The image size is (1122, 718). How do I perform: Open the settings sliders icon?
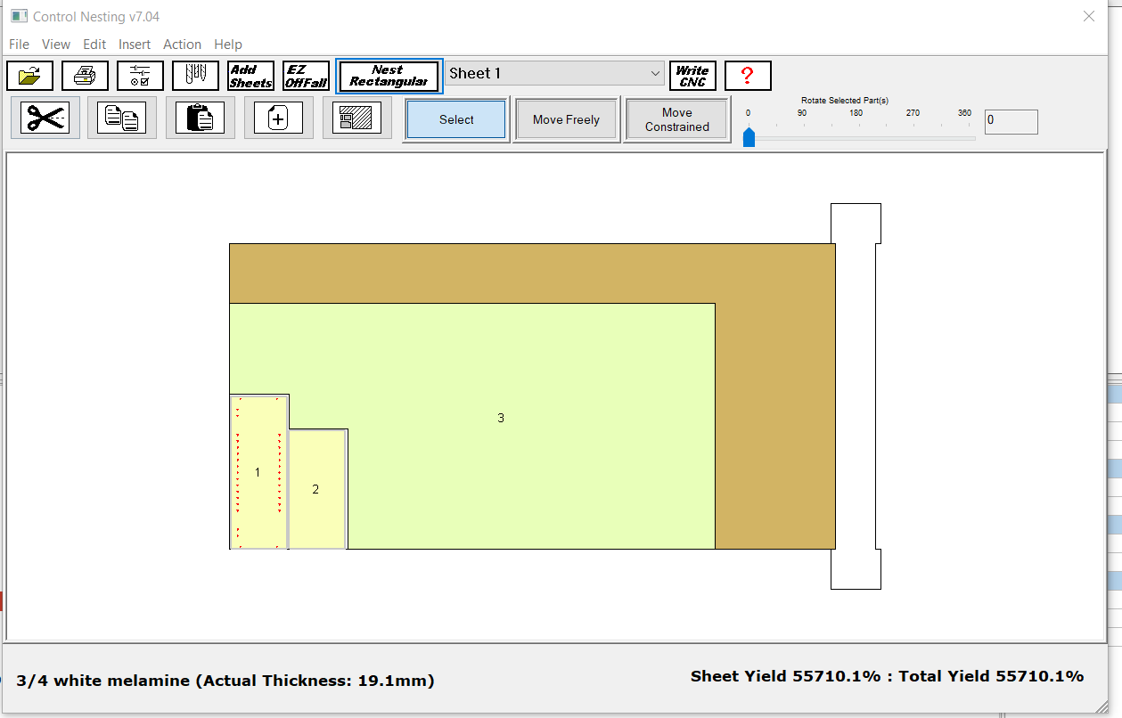pos(140,76)
